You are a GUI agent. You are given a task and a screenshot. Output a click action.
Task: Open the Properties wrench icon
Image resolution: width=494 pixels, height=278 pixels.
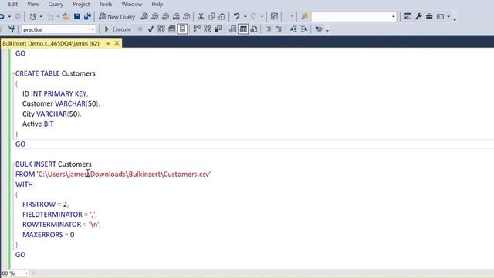point(418,16)
